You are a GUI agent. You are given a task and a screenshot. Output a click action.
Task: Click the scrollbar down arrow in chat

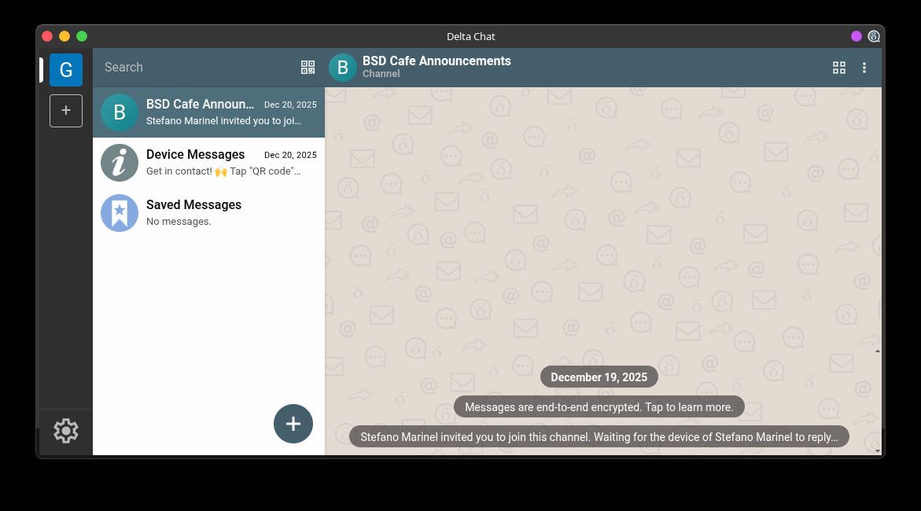tap(878, 451)
